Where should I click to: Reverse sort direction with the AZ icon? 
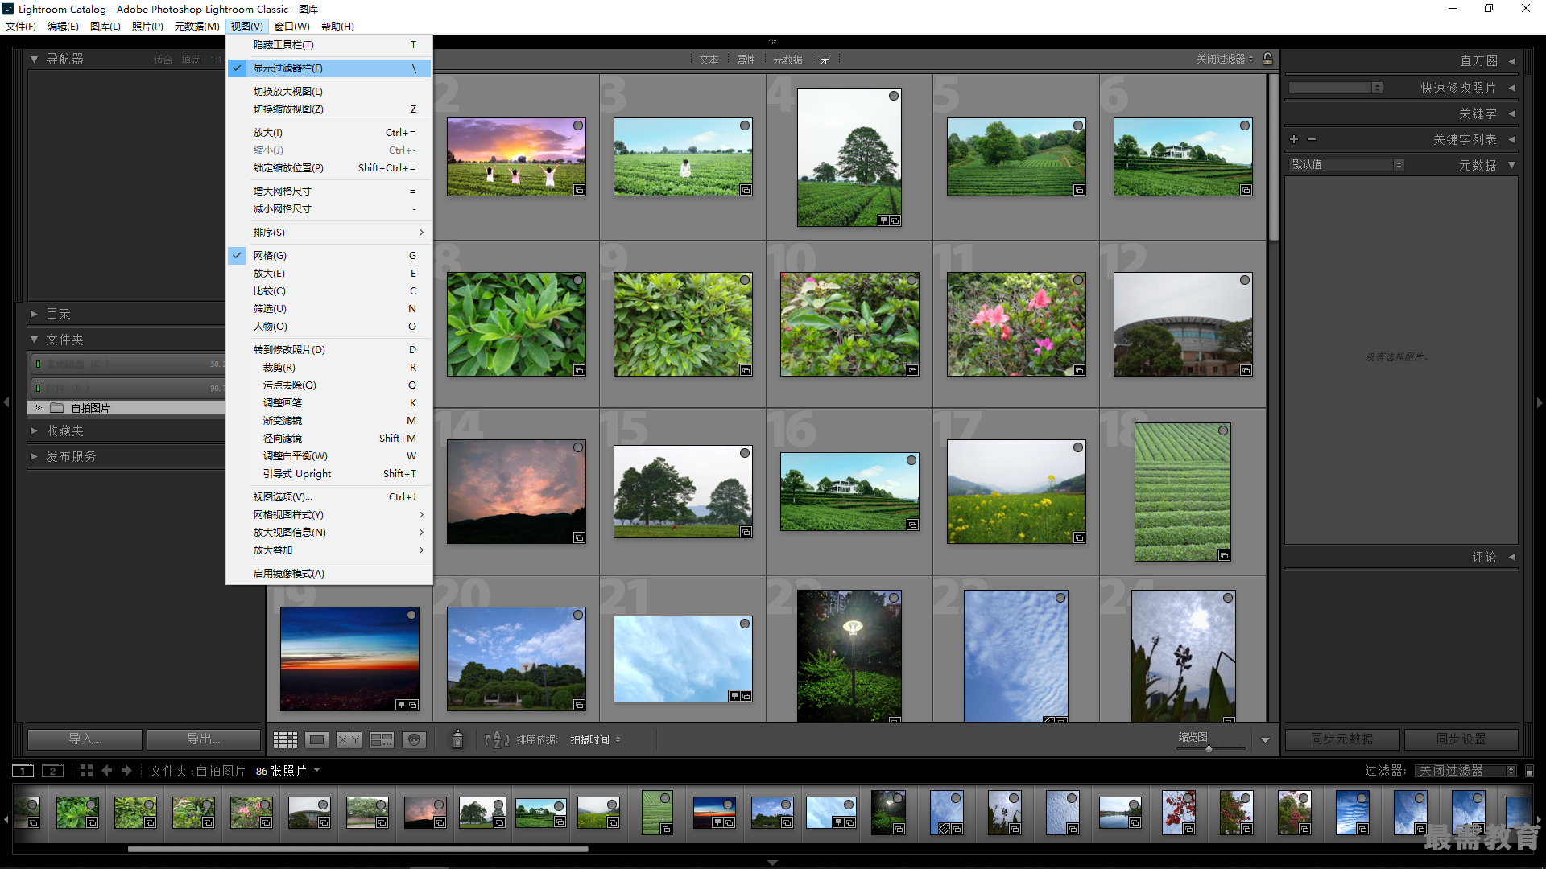497,739
